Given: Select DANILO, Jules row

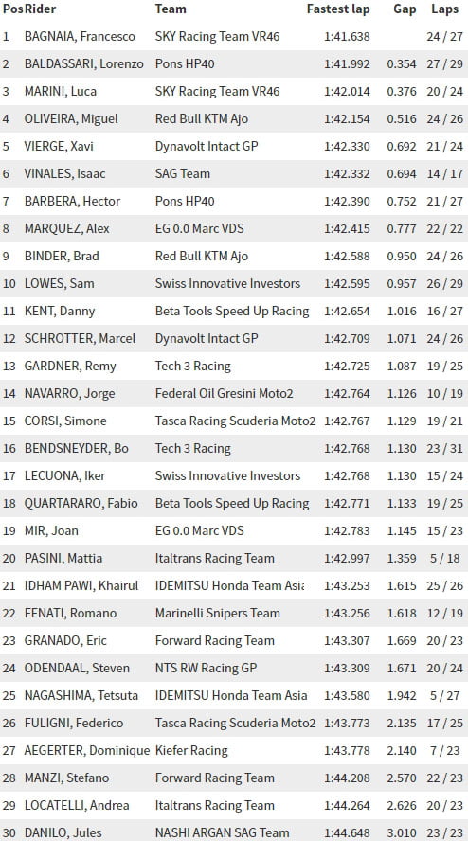Looking at the screenshot, I should pos(234,831).
